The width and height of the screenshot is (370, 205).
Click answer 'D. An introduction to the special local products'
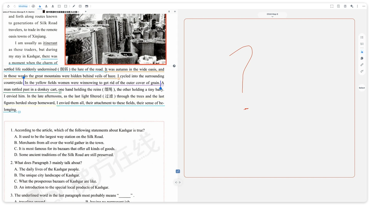click(62, 187)
